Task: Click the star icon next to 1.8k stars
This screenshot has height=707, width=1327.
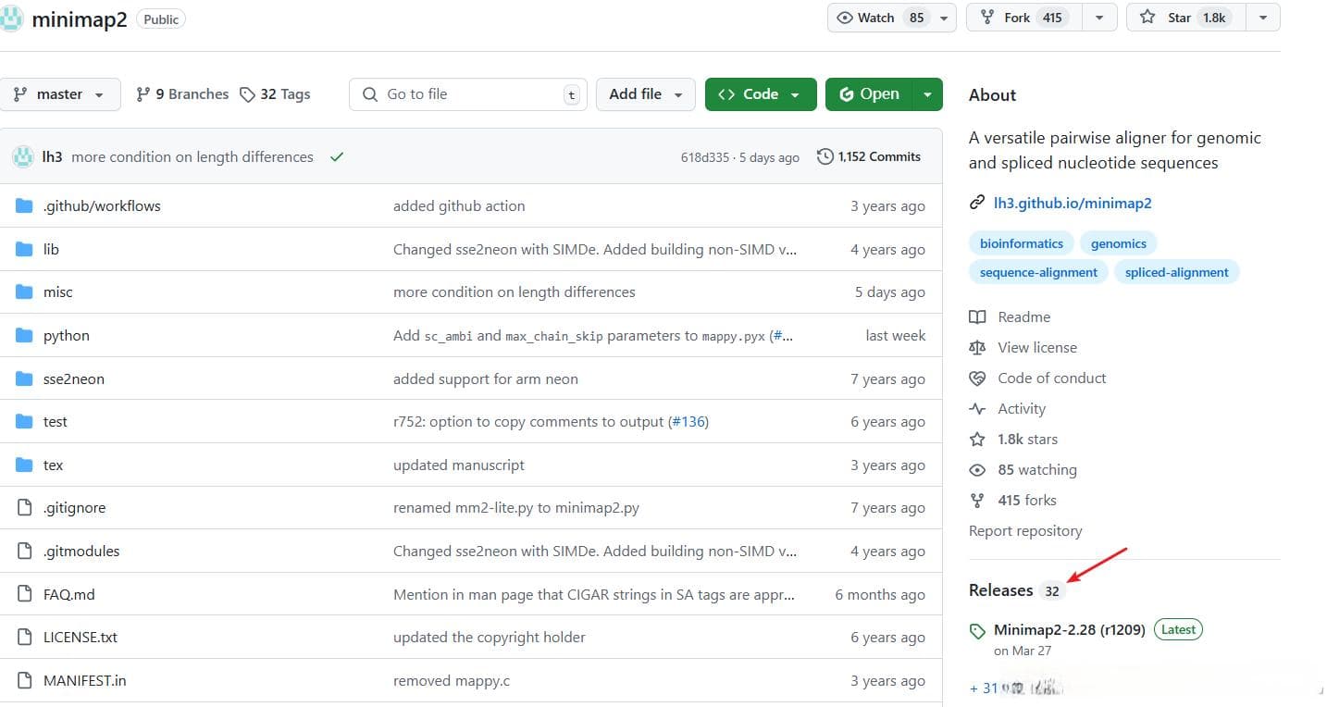Action: point(977,439)
